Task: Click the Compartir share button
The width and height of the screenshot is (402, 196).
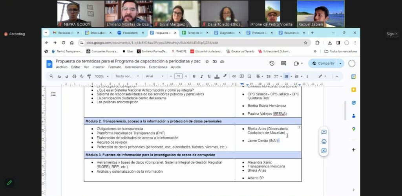Action: tap(323, 63)
